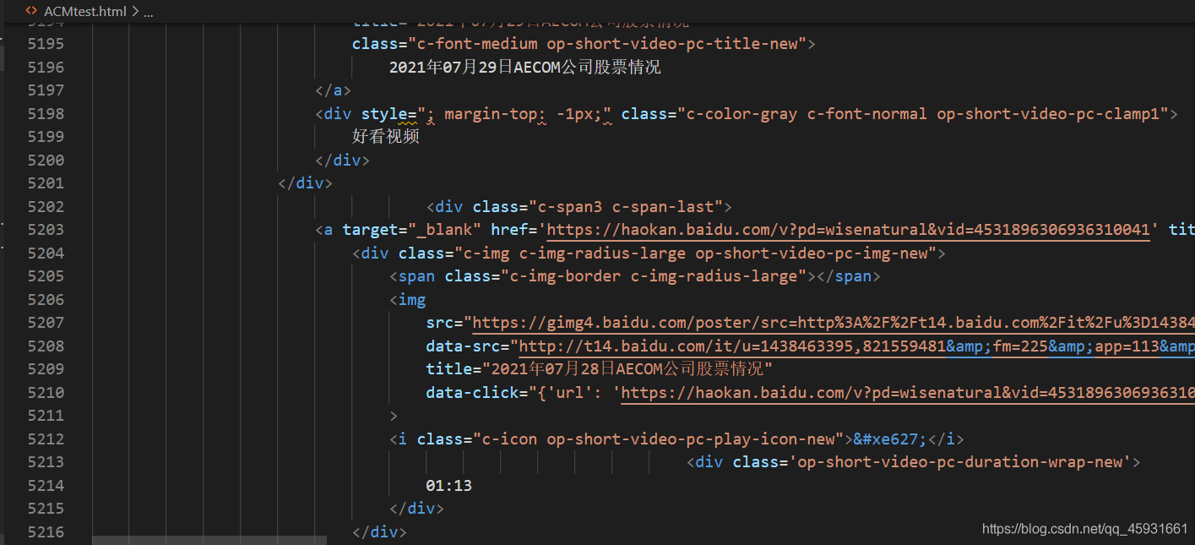
Task: Click the HTML file icon in the breadcrumb
Action: coord(31,12)
